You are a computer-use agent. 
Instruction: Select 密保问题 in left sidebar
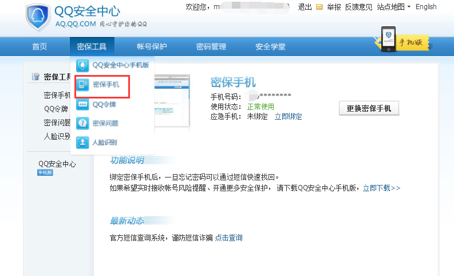(x=57, y=123)
